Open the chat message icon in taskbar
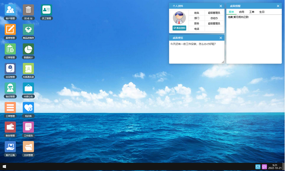This screenshot has width=285, height=171. pyautogui.click(x=264, y=167)
